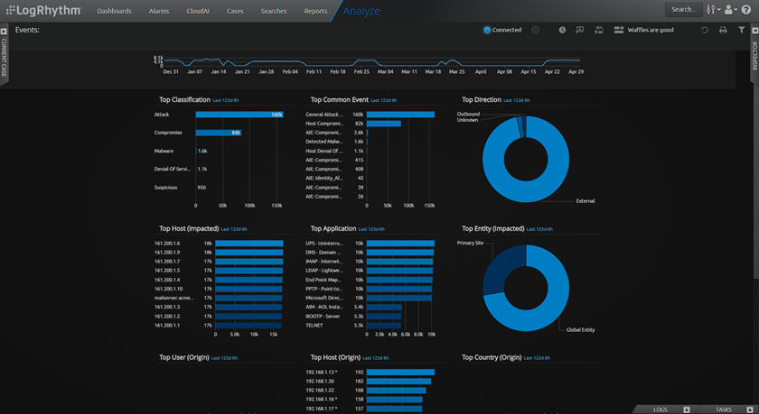Open the settings sliders dropdown
This screenshot has height=414, width=759.
pyautogui.click(x=713, y=10)
